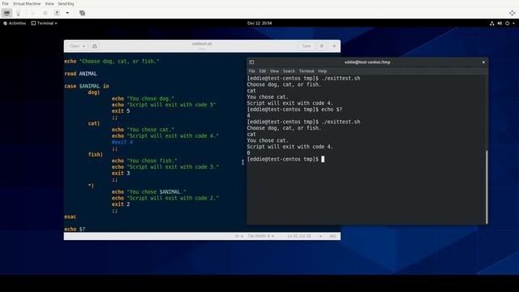Click the 'exit 2' line in gedit
This screenshot has width=519, height=292.
point(121,204)
